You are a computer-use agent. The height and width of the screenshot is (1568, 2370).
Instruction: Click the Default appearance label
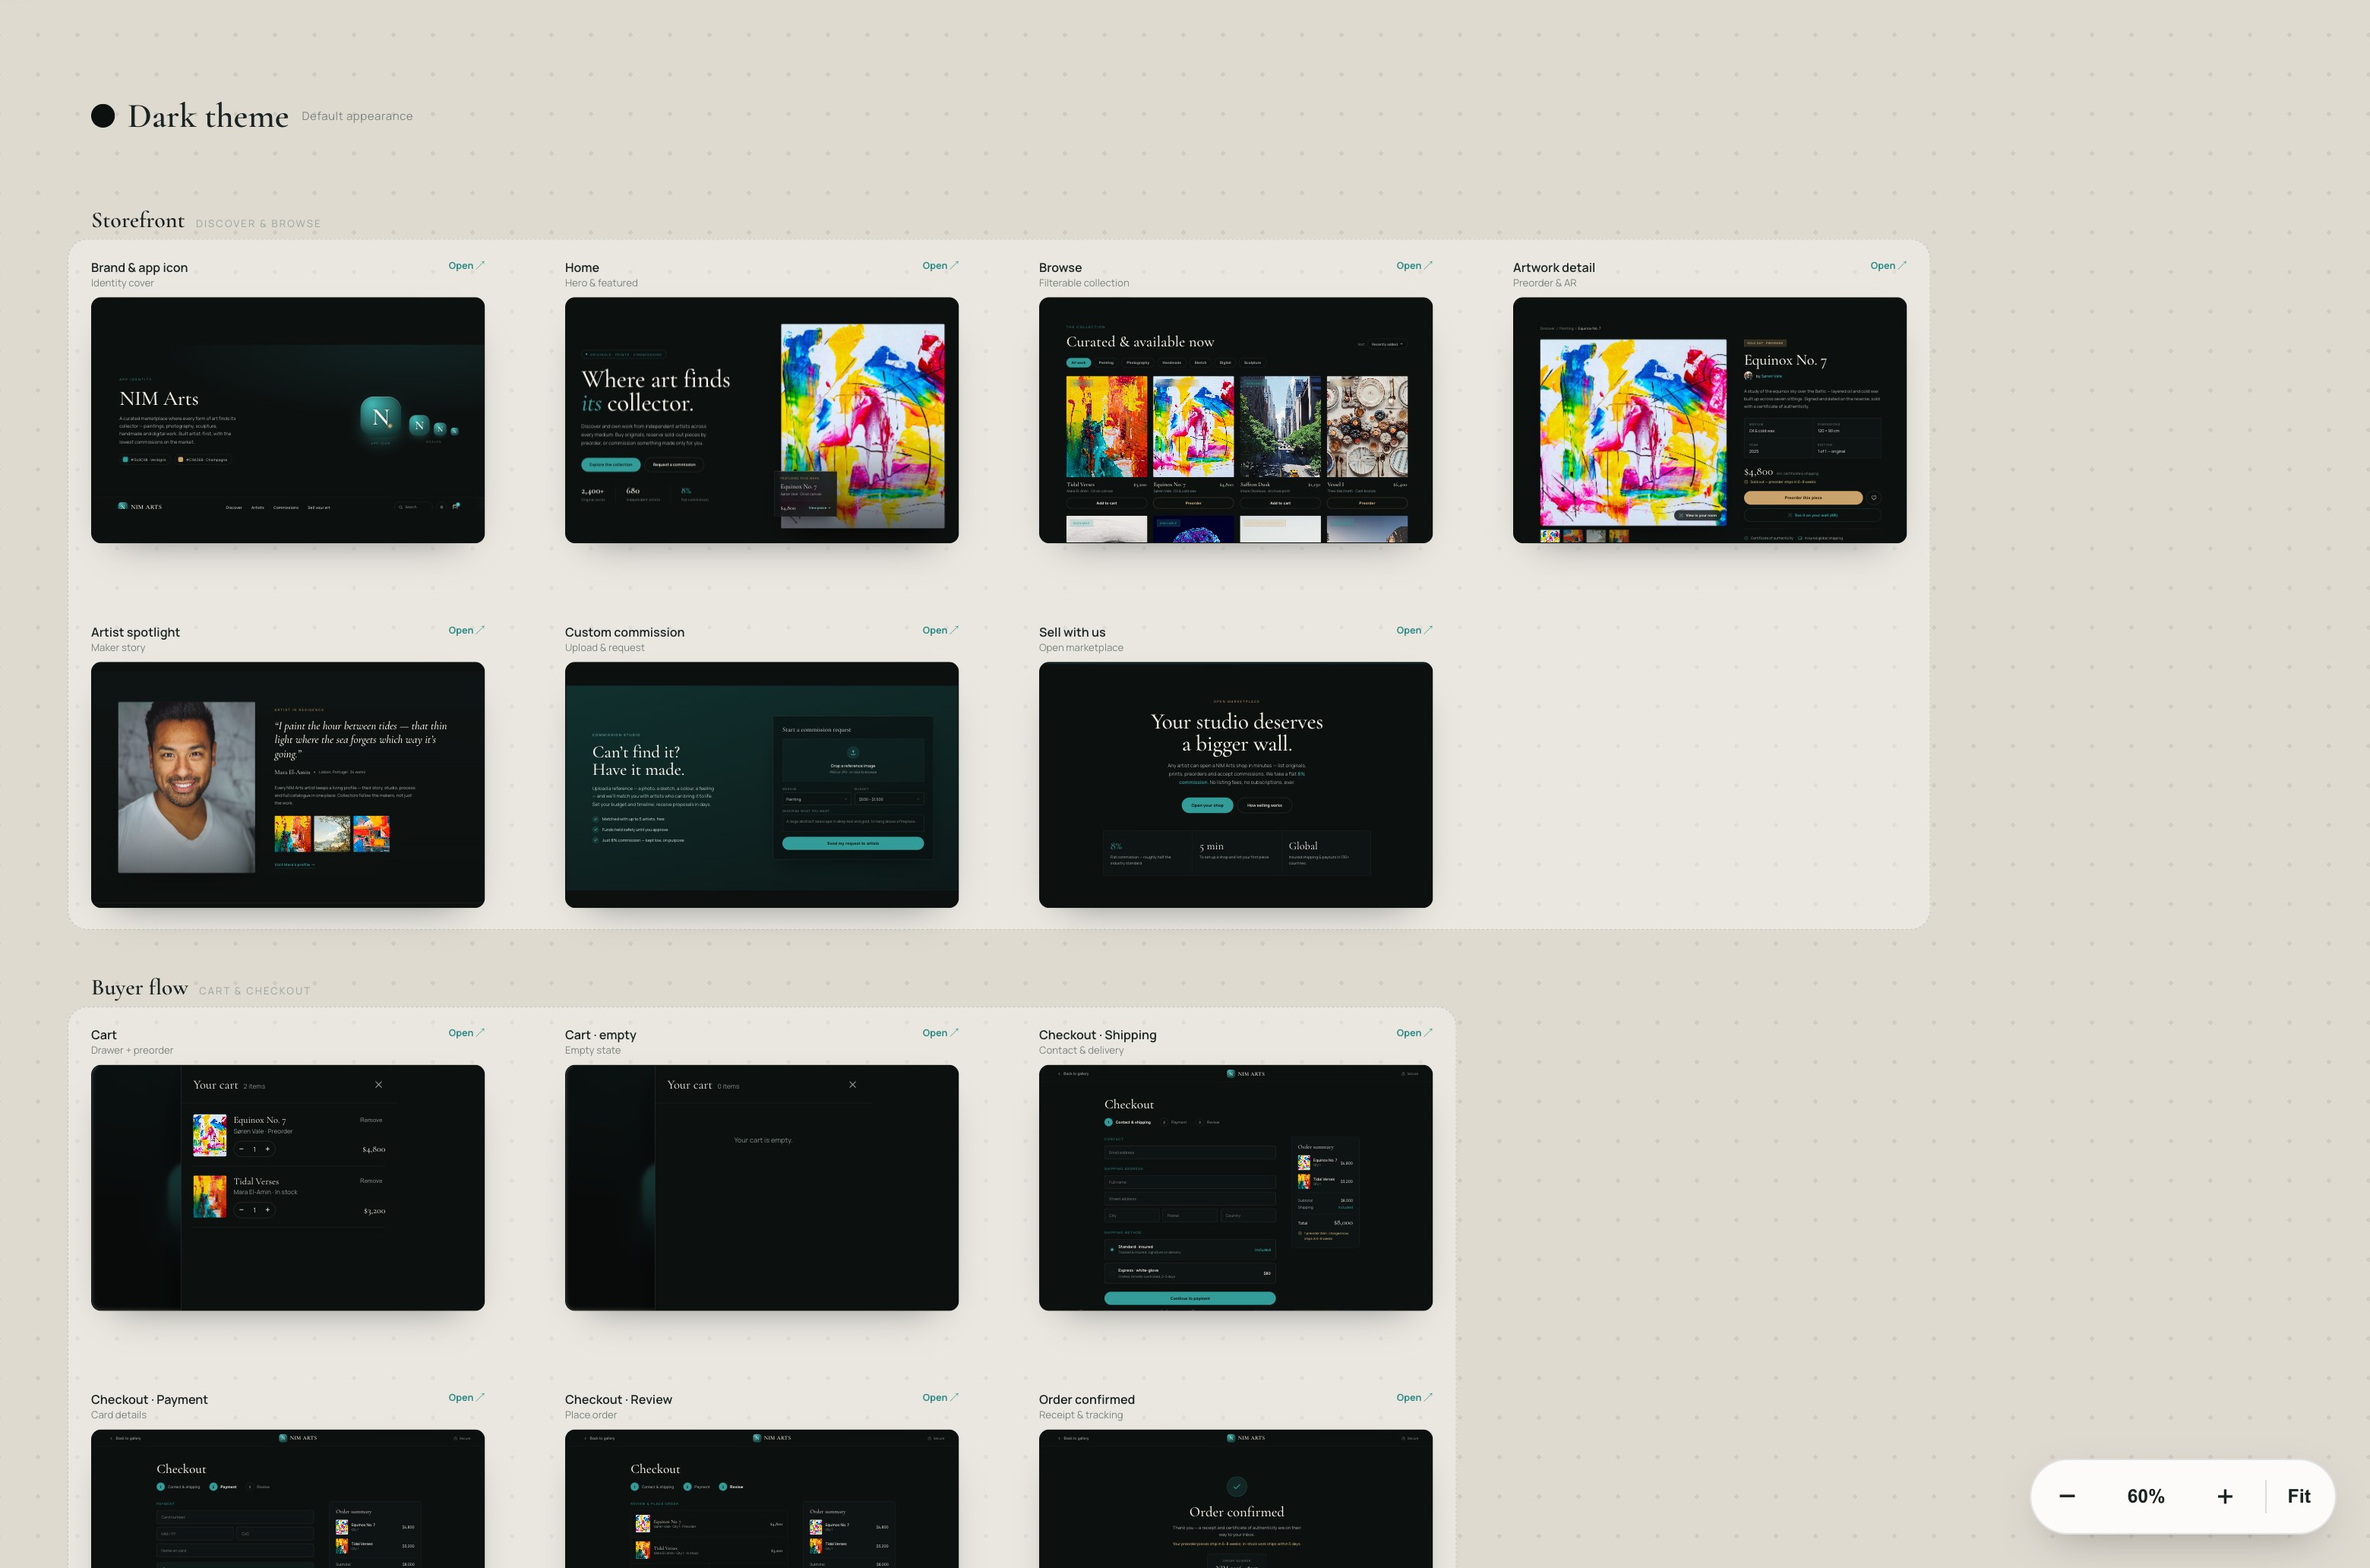click(357, 116)
